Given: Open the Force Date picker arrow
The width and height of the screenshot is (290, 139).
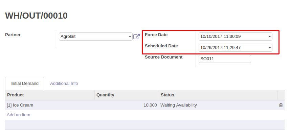Looking at the screenshot, I should (x=270, y=37).
